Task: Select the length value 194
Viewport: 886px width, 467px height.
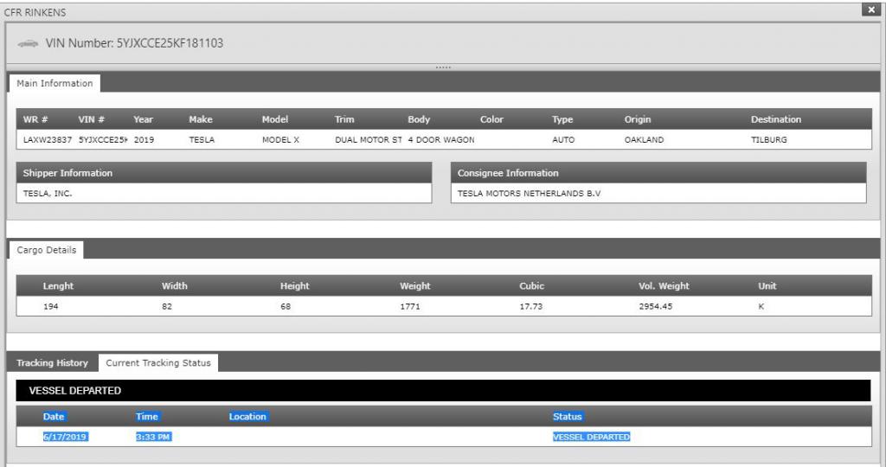Action: [51, 306]
